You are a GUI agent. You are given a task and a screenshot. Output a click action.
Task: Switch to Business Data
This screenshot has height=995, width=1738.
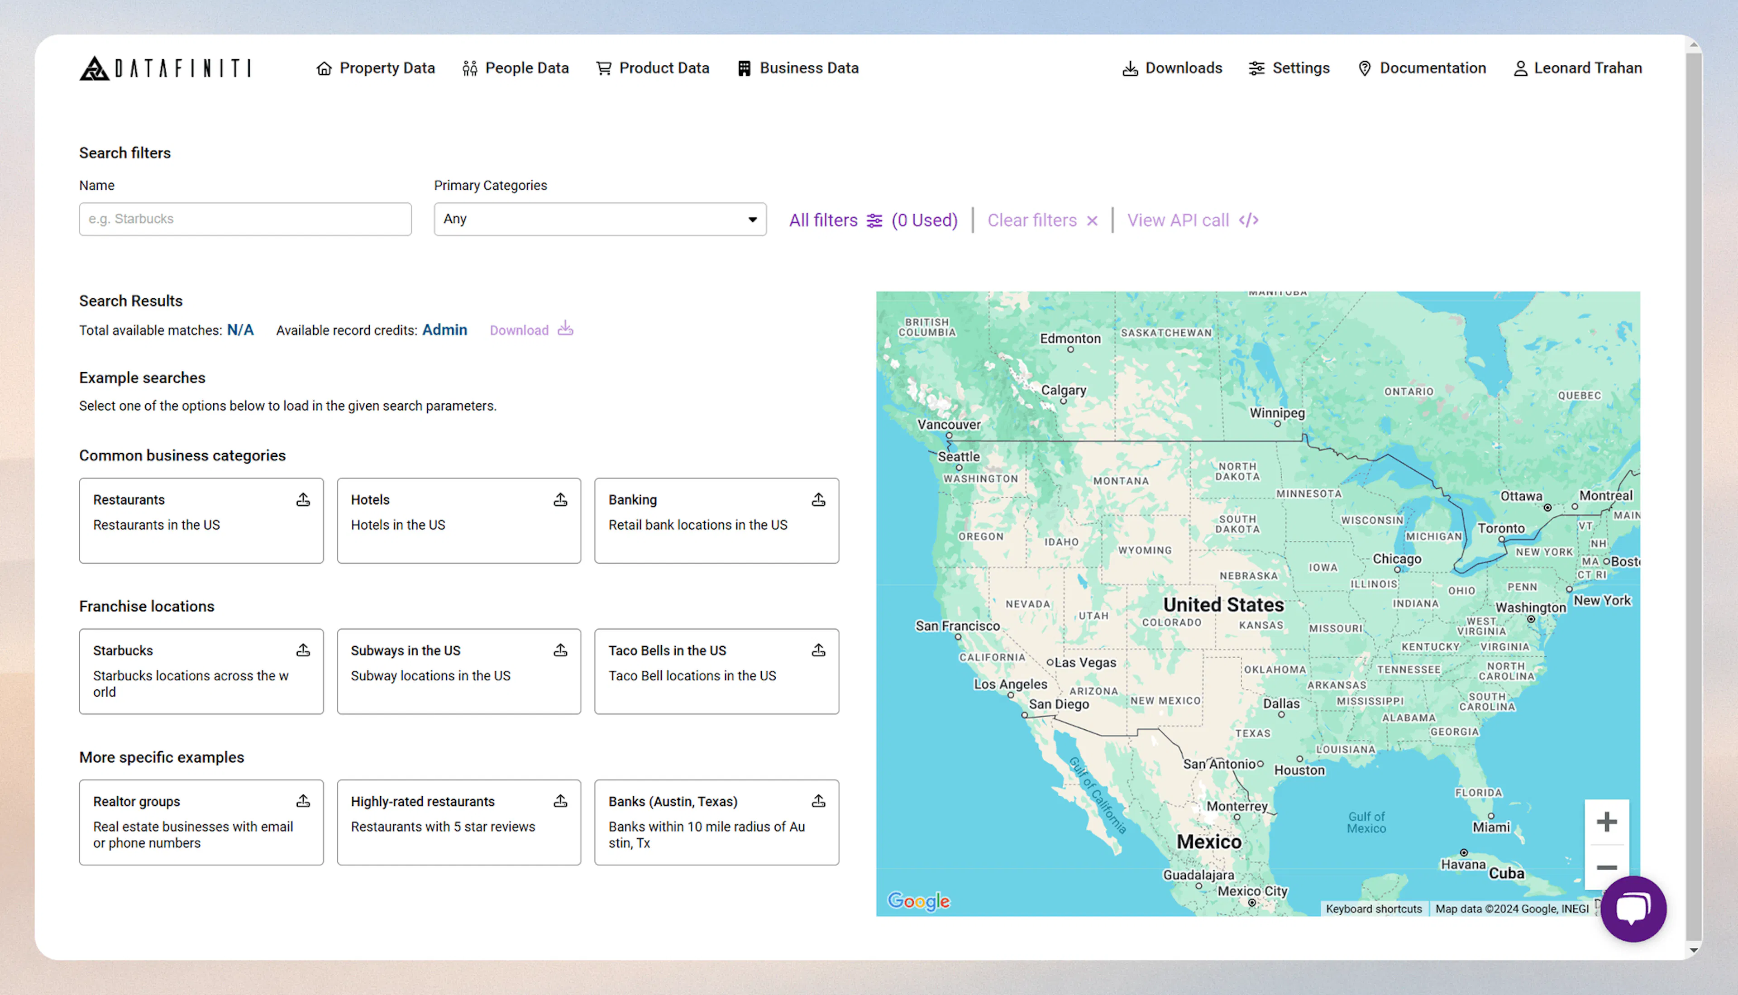click(797, 67)
